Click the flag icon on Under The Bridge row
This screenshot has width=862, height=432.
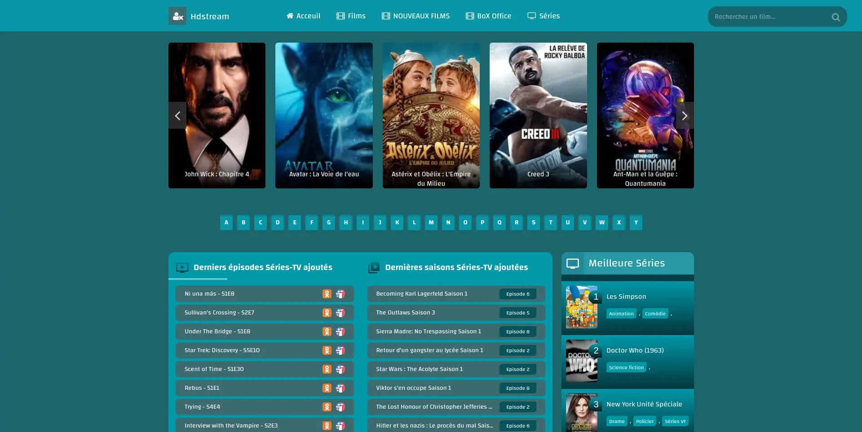coord(340,332)
